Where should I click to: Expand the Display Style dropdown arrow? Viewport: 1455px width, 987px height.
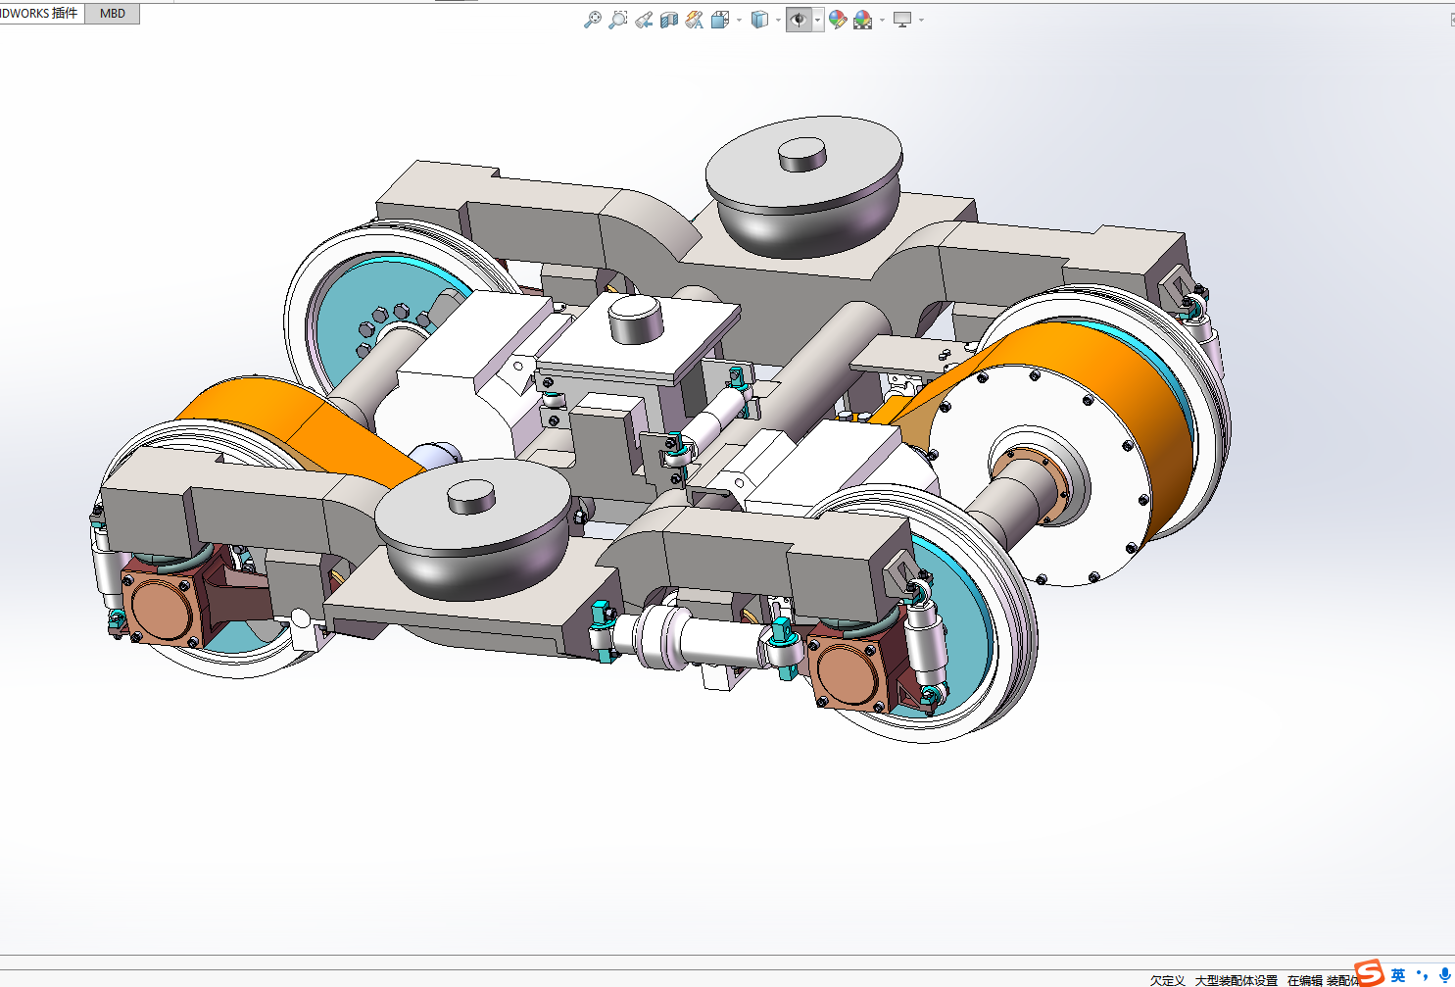tap(778, 20)
